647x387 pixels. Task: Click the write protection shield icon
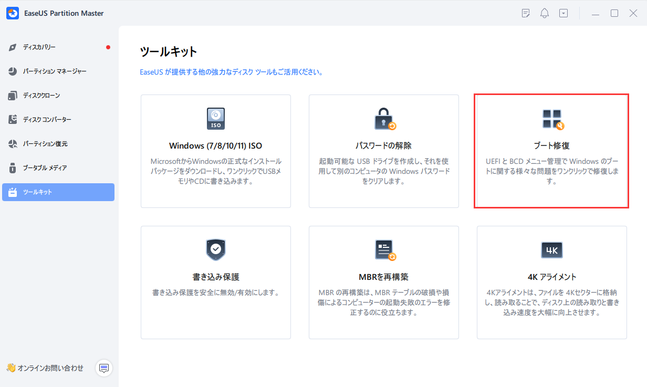coord(216,250)
